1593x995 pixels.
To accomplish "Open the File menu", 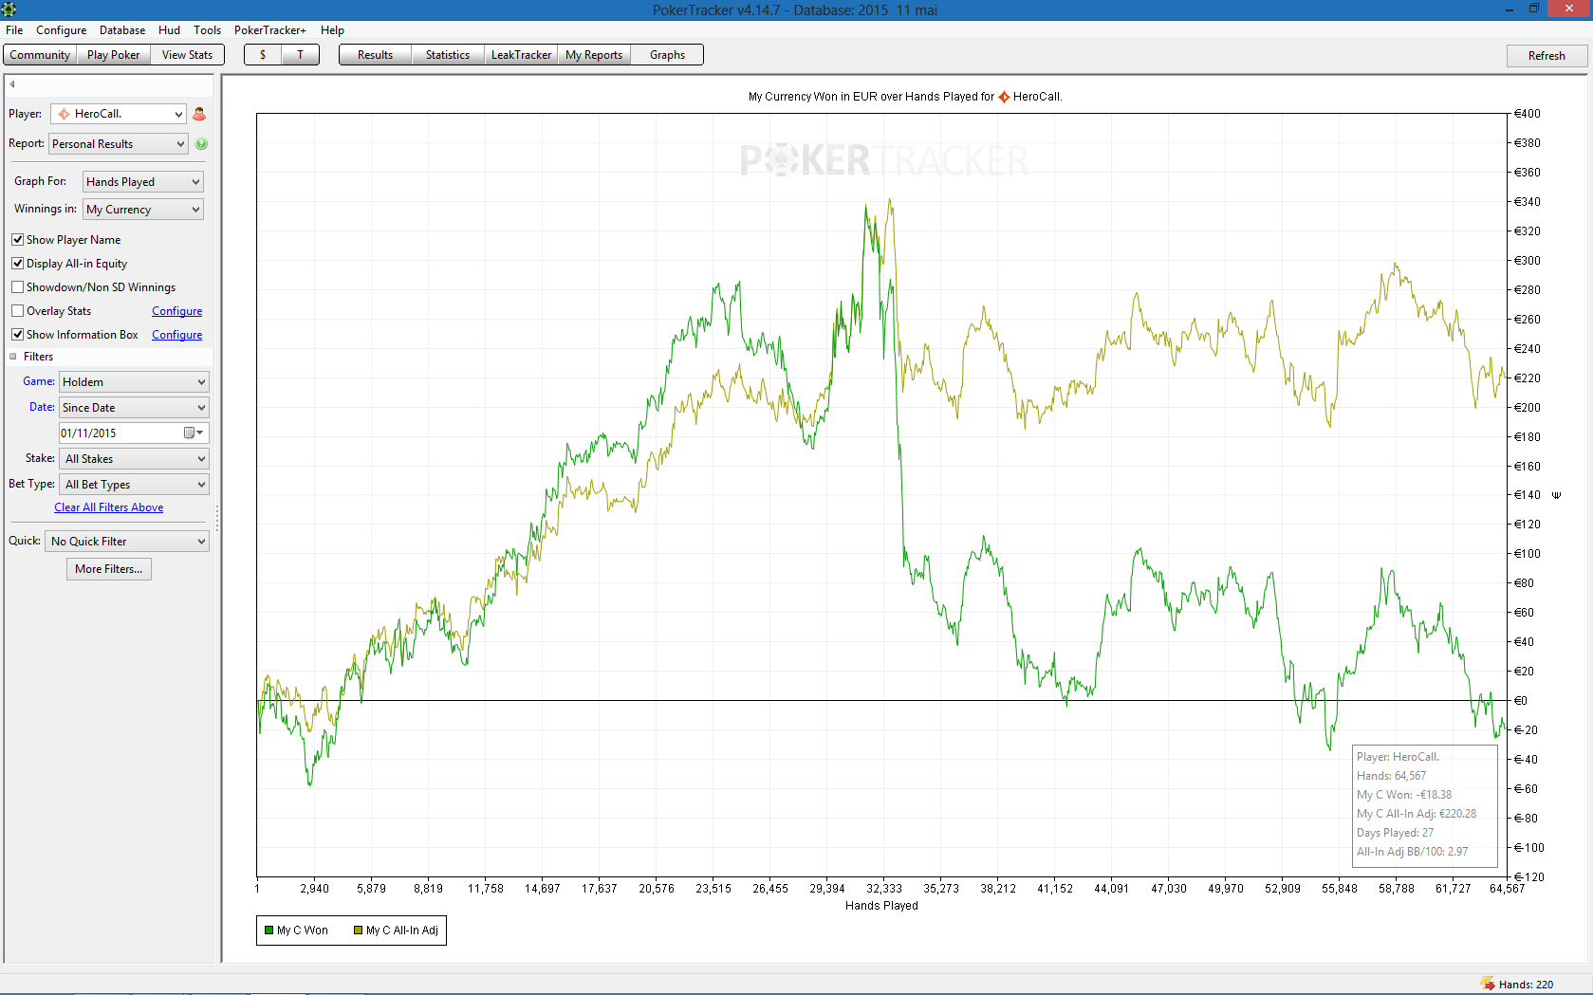I will pyautogui.click(x=14, y=30).
